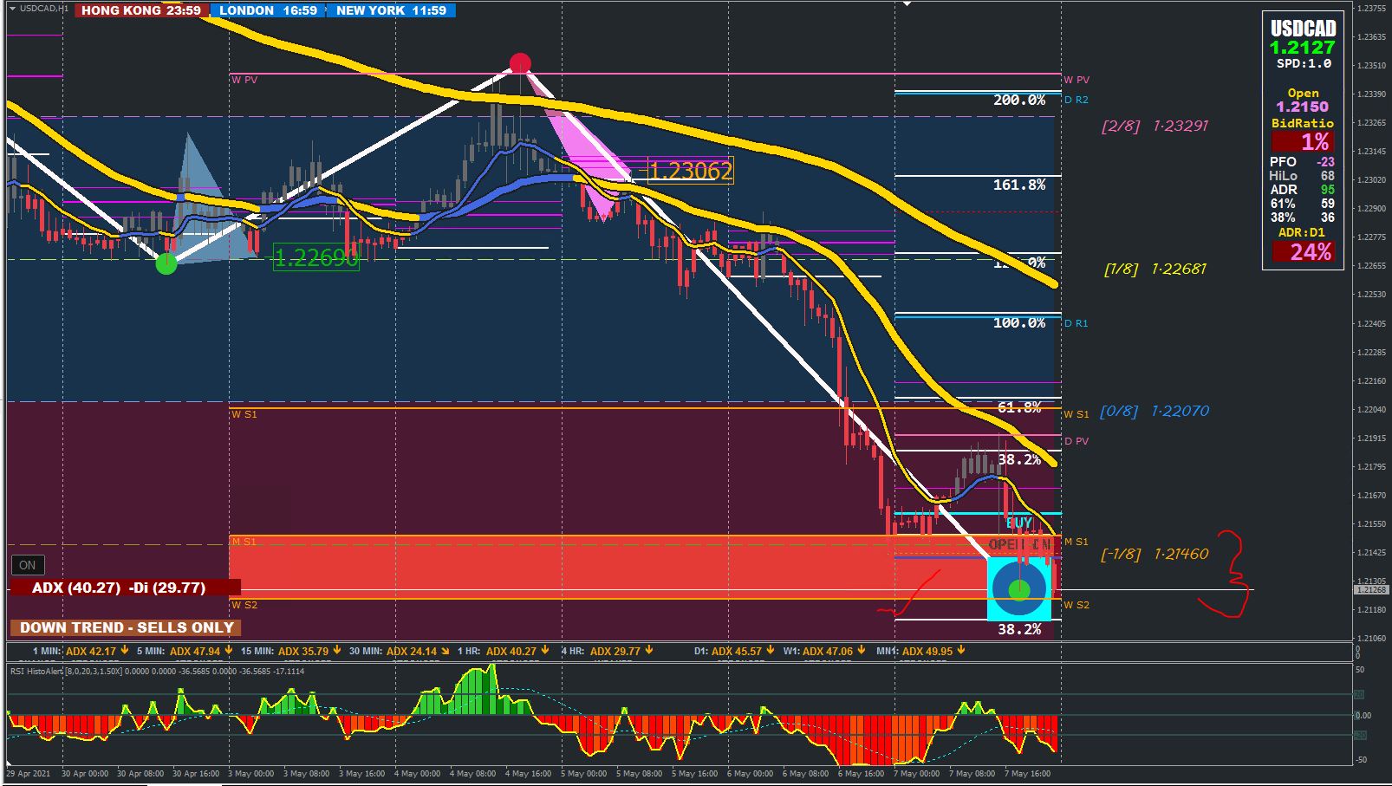
Task: Select the NEW YORK session clock
Action: [391, 10]
